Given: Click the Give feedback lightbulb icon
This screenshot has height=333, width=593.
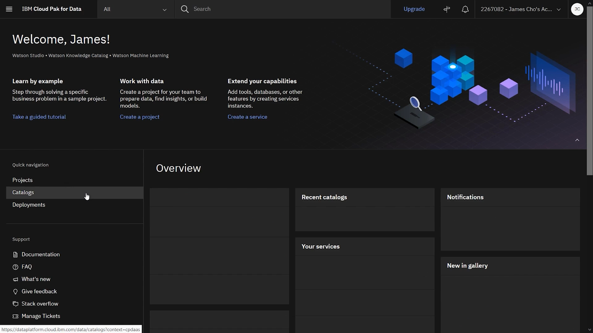Looking at the screenshot, I should (x=15, y=292).
